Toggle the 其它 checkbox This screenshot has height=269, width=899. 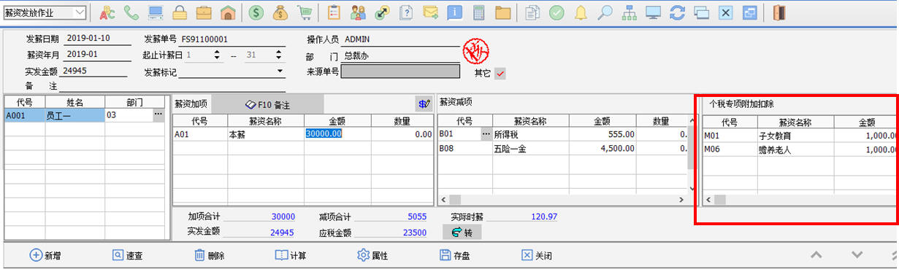click(500, 74)
